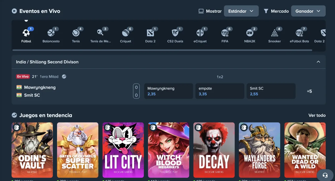This screenshot has width=335, height=181.
Task: Select the Baloncesto sport icon
Action: (51, 33)
